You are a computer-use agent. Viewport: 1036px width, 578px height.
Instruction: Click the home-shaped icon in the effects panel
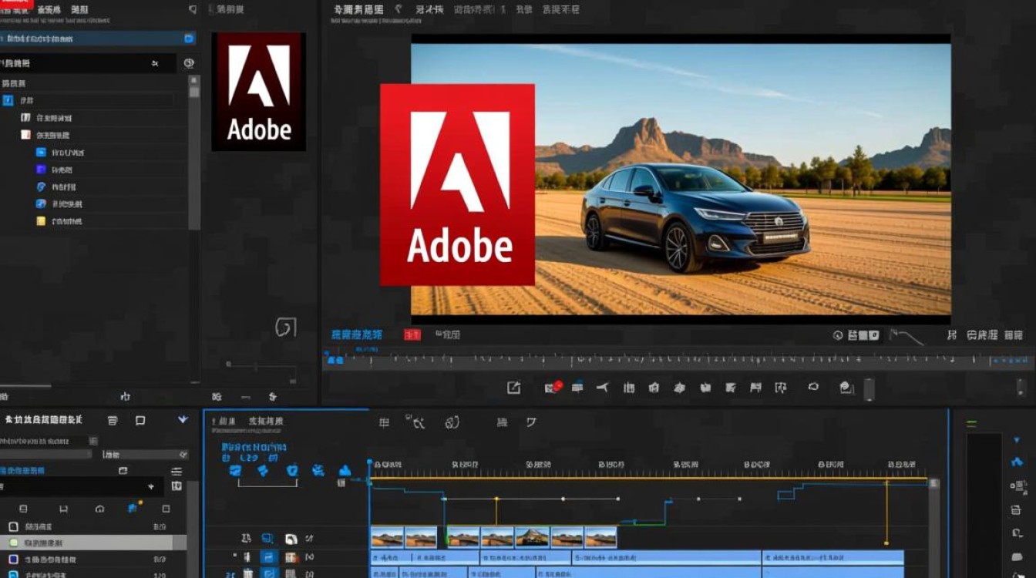click(x=99, y=509)
